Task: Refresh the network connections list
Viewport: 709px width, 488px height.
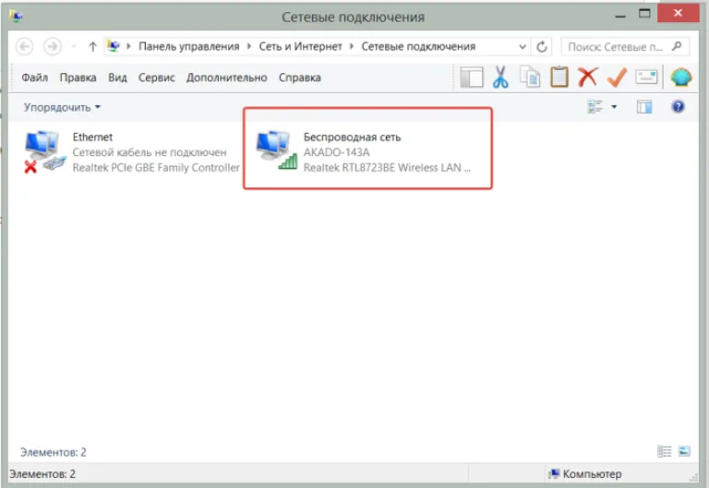Action: [x=542, y=46]
